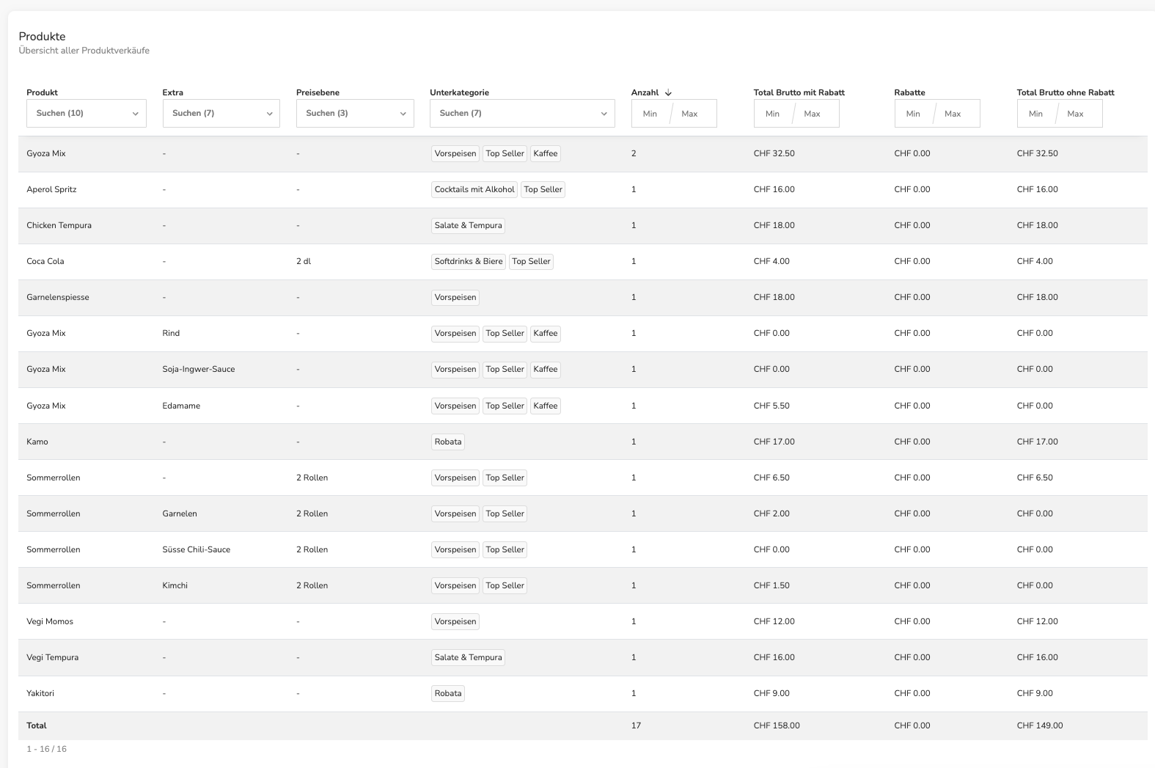Click the Robata tag in Kamo row
This screenshot has height=768, width=1155.
point(448,442)
